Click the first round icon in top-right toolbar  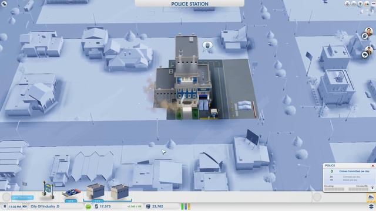(347, 4)
